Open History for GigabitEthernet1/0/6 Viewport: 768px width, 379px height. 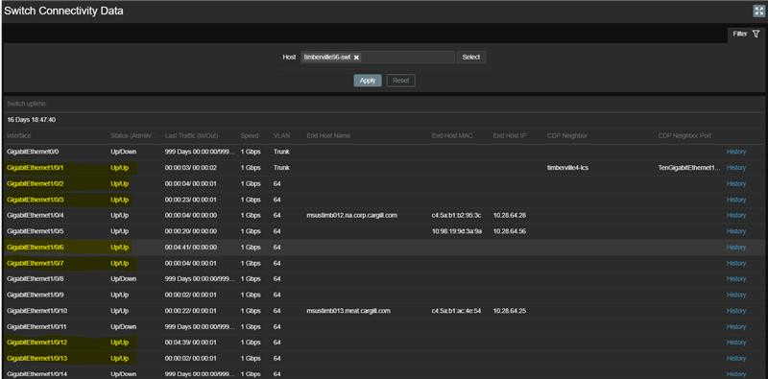(x=736, y=248)
